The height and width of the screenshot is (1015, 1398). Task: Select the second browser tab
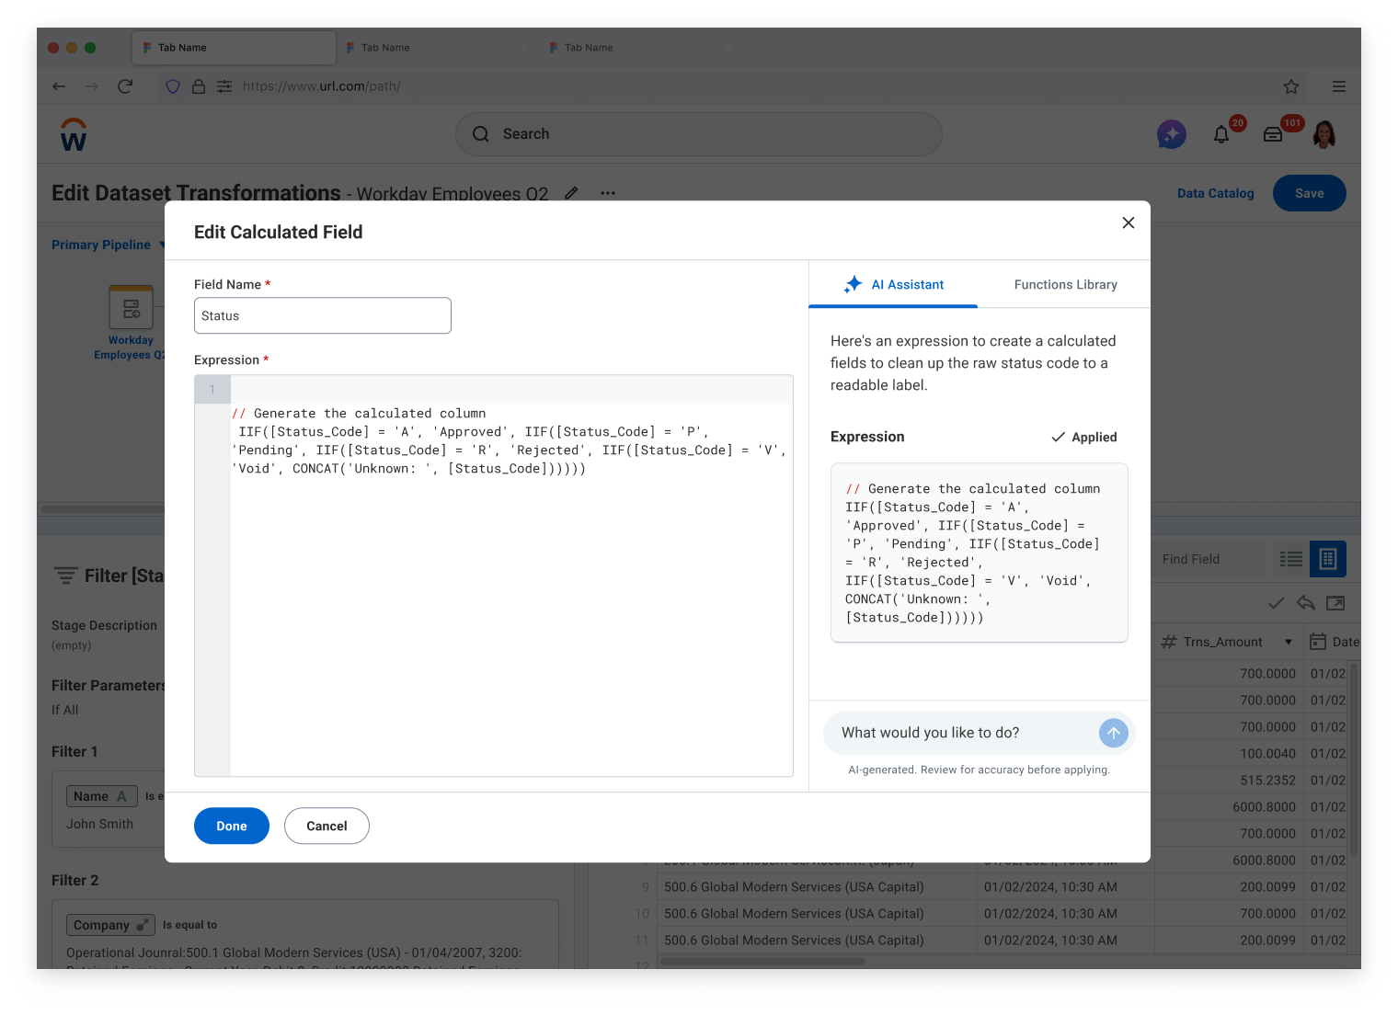click(x=437, y=48)
